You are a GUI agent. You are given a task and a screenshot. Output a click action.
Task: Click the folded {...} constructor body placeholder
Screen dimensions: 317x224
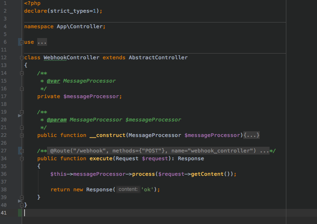(x=252, y=135)
